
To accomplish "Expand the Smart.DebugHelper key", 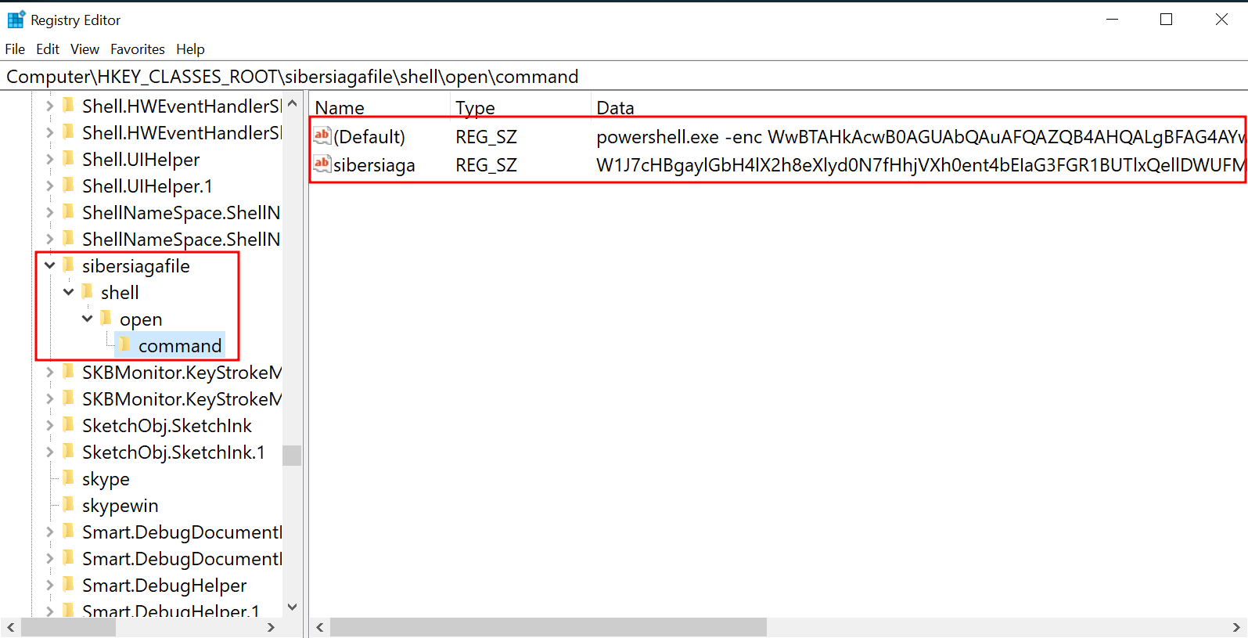I will 49,585.
